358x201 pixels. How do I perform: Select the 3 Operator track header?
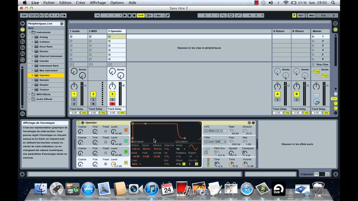116,31
